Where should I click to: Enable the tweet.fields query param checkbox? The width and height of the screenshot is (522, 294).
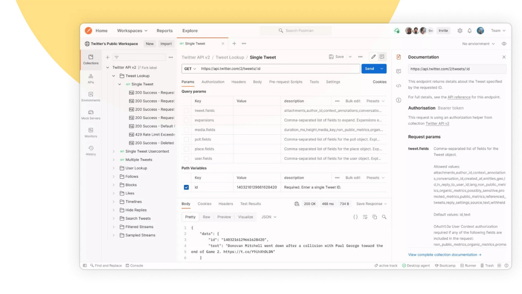click(186, 111)
